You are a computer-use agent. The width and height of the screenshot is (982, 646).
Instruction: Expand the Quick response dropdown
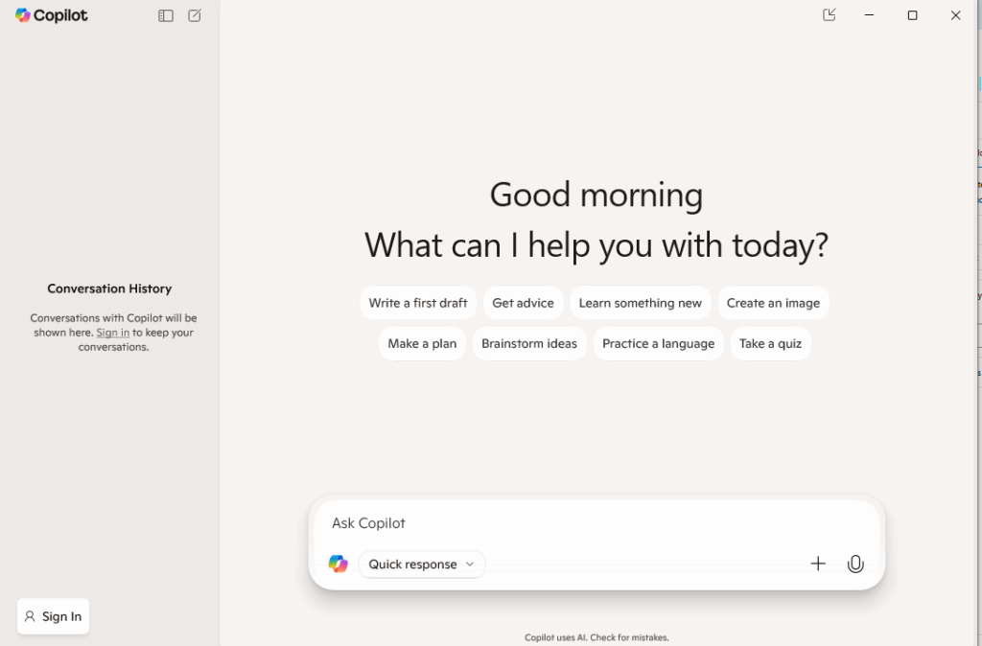pos(422,565)
